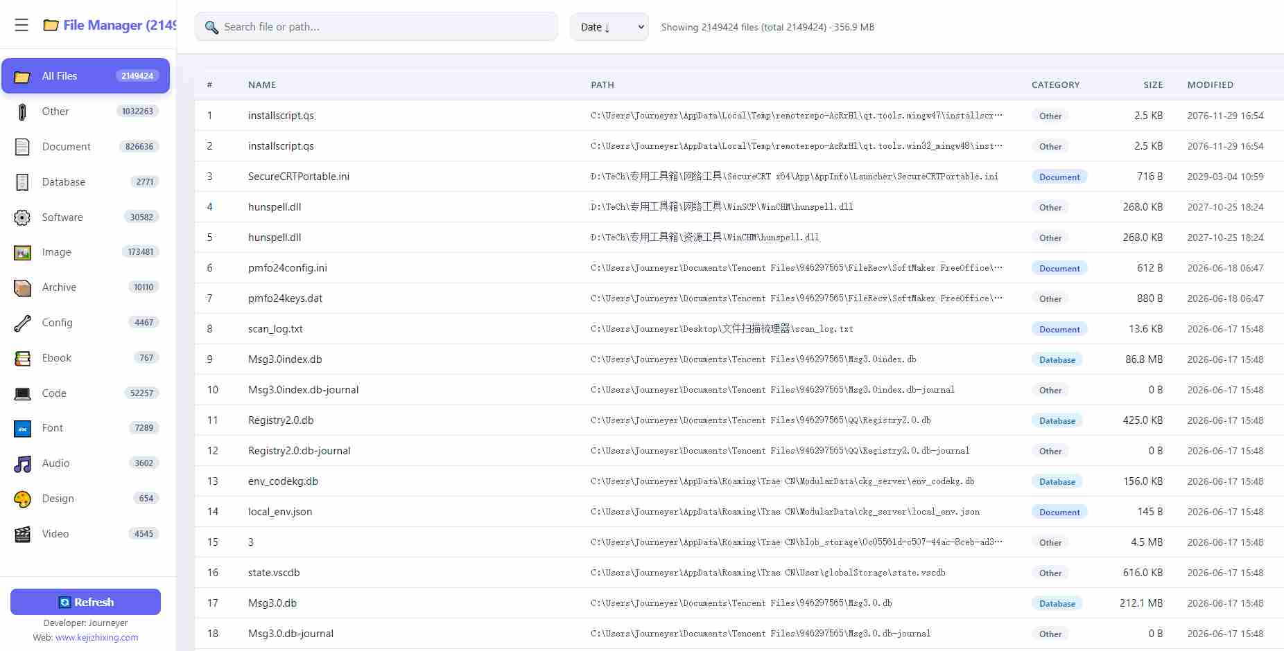The image size is (1284, 651).
Task: Click the Image count badge 173481
Action: coord(141,252)
